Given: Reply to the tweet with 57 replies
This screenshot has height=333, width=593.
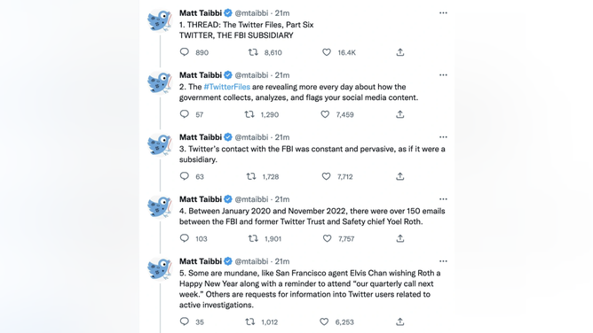Looking at the screenshot, I should tap(184, 114).
